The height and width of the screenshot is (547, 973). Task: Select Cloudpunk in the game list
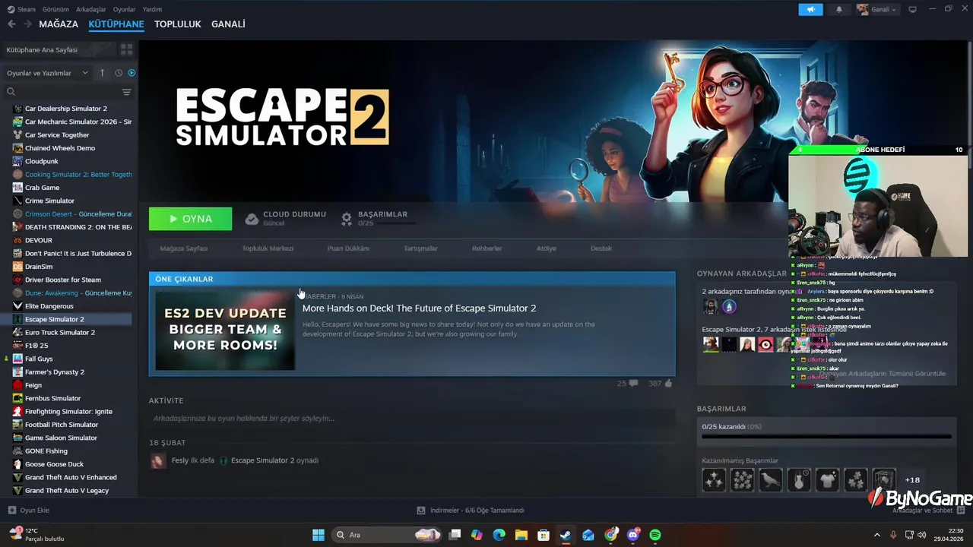(x=42, y=161)
